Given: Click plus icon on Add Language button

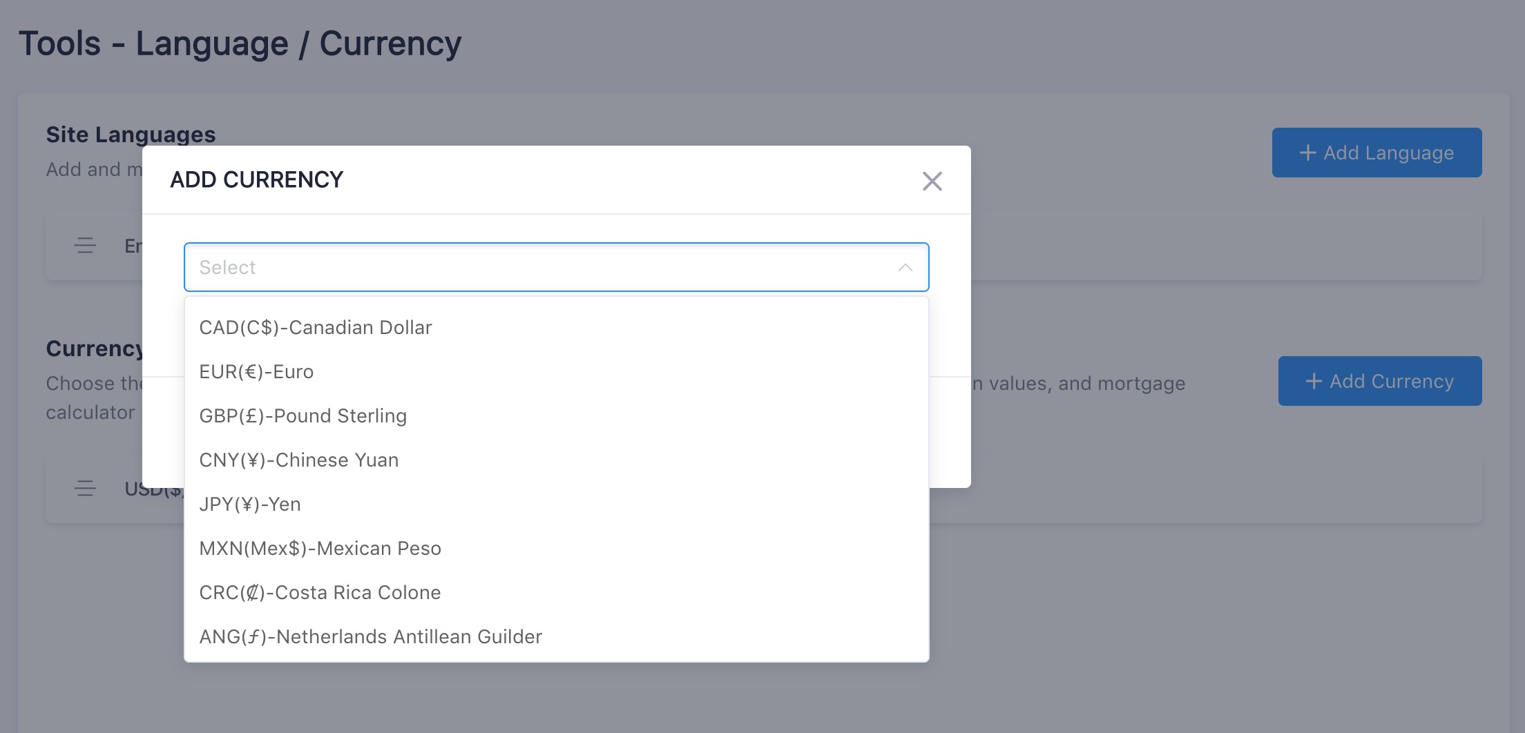Looking at the screenshot, I should [1307, 153].
